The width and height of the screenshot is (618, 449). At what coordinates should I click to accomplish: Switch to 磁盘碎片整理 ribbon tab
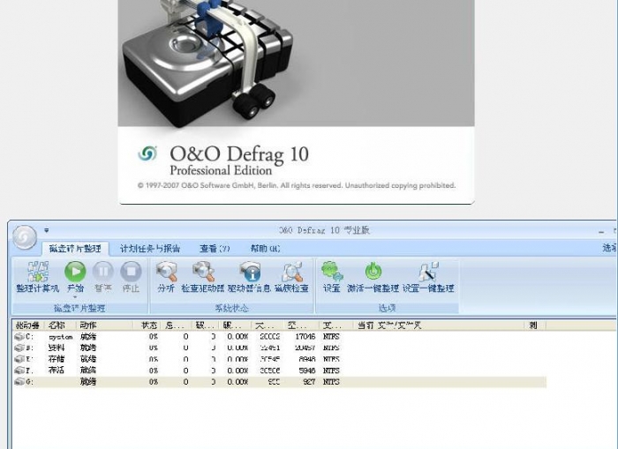point(75,249)
